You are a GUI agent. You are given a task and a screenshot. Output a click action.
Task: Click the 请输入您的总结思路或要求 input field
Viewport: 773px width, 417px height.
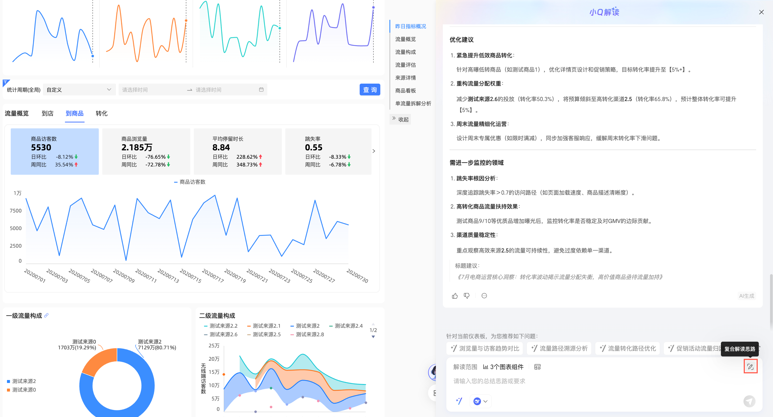(570, 381)
